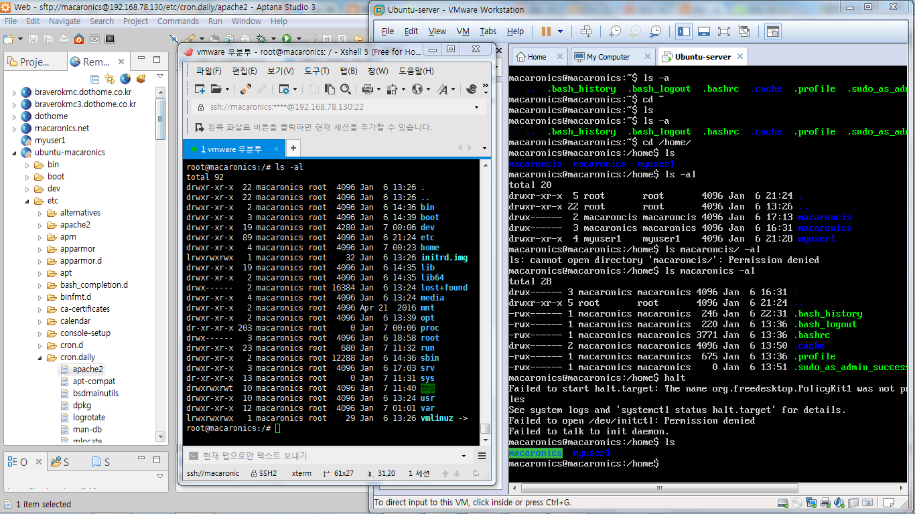Click the color scheme squares icon in Xshell
Viewport: 915px width, 514px height.
(393, 89)
